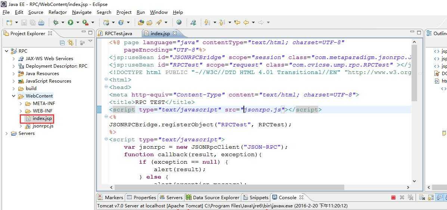Screen dimensions: 447x210
Task: Open the Web Browser globe icon
Action: click(x=179, y=22)
